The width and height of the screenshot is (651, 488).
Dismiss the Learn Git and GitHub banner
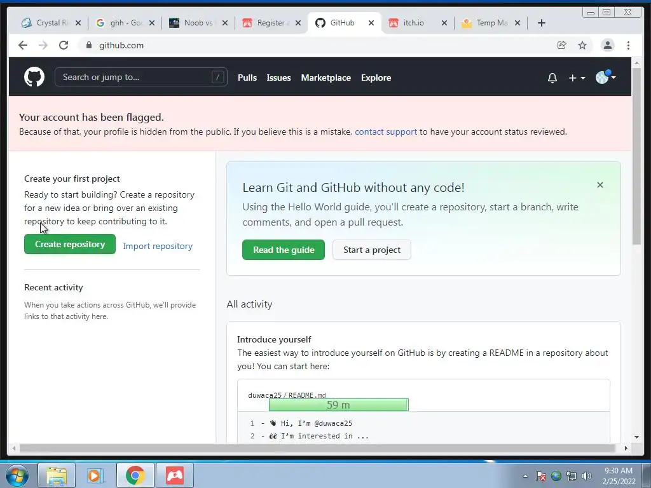click(x=600, y=185)
